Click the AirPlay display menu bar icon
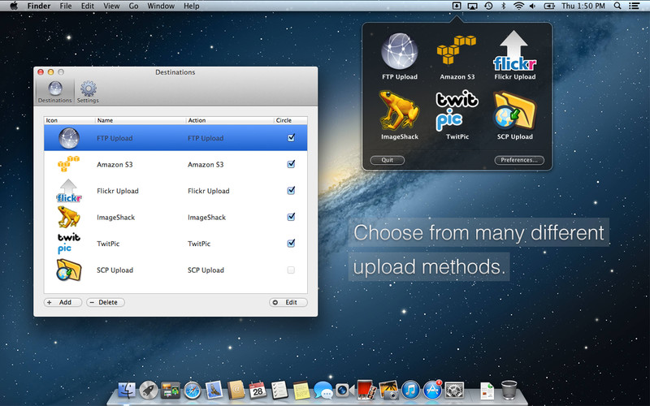650x406 pixels. click(472, 6)
